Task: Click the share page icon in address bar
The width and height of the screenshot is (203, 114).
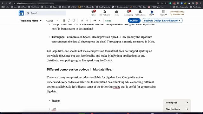Action: 162,3
